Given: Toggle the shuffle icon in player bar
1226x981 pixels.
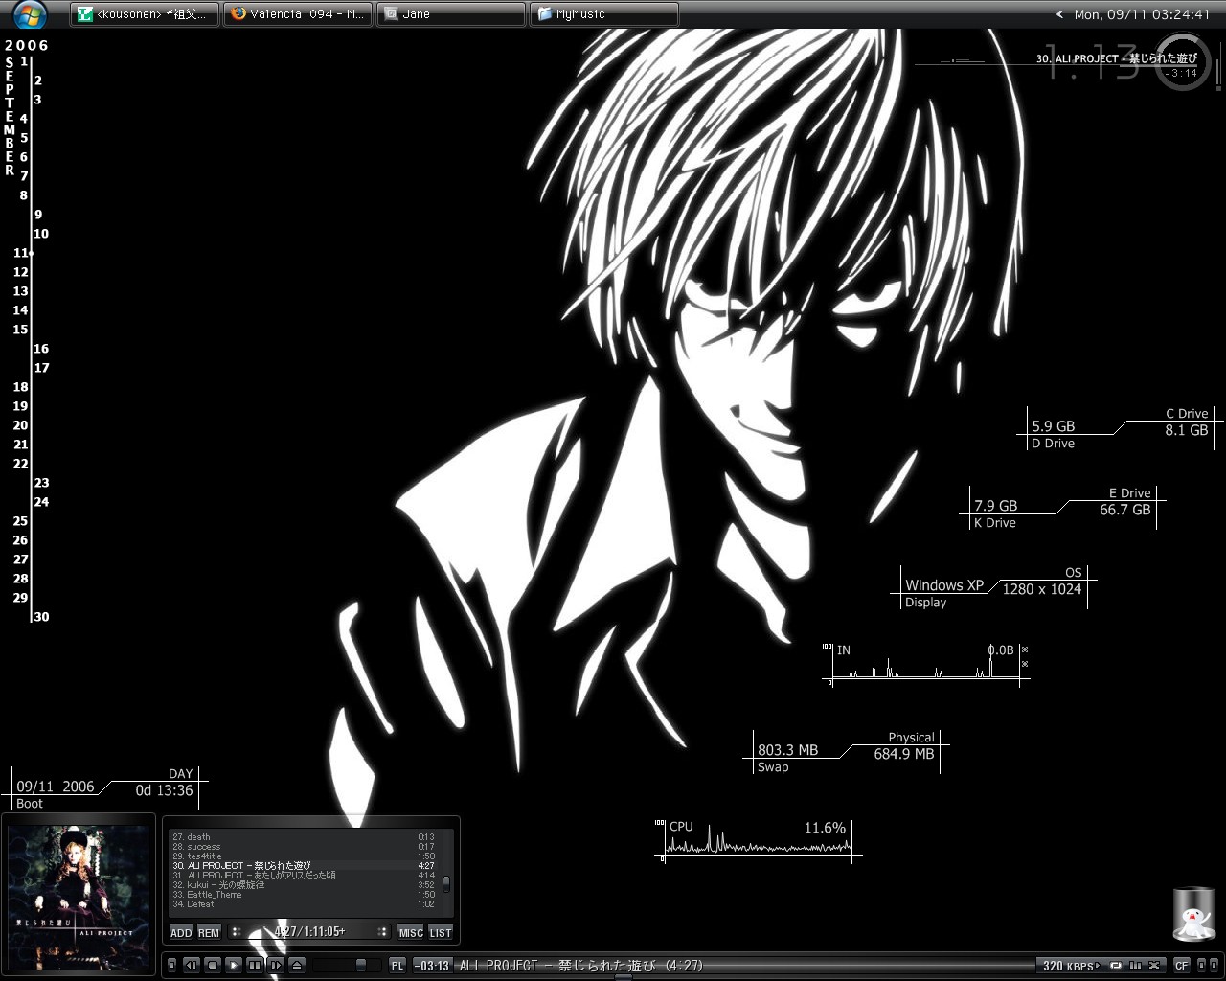Looking at the screenshot, I should (x=1155, y=966).
